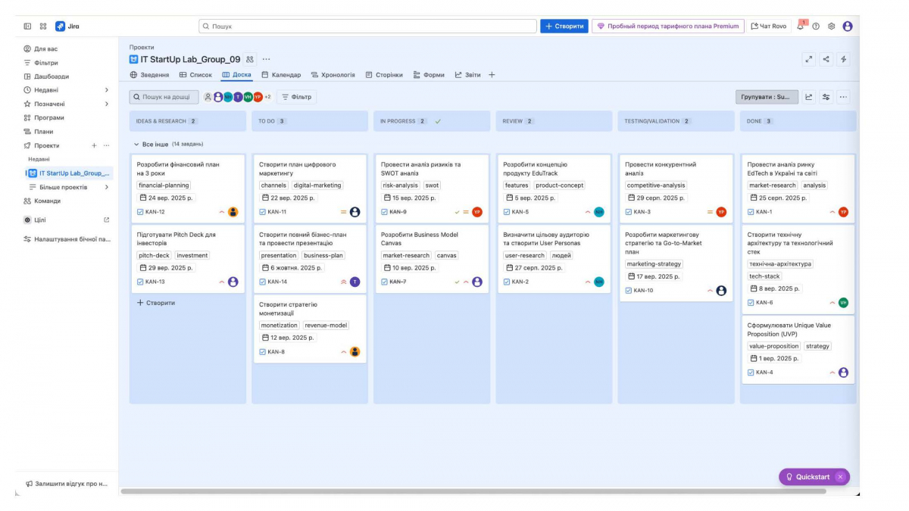The image size is (909, 511).
Task: Open the notifications bell icon
Action: click(801, 26)
